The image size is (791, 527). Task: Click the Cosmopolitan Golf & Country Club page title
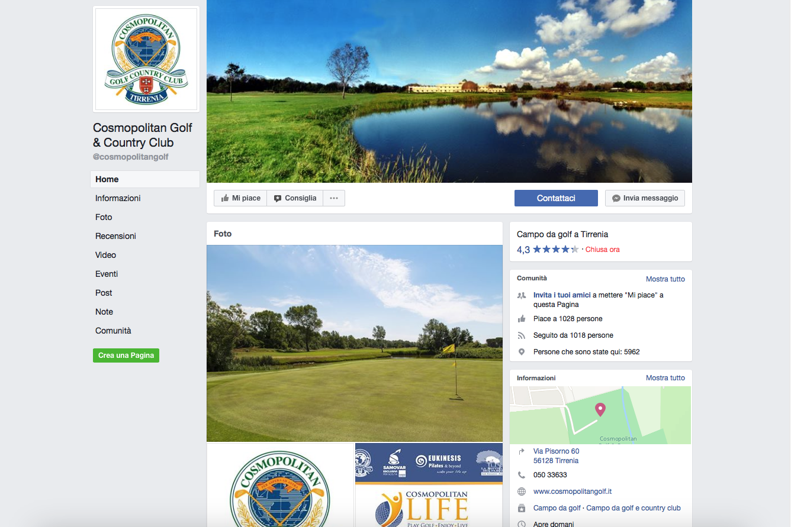(x=143, y=135)
